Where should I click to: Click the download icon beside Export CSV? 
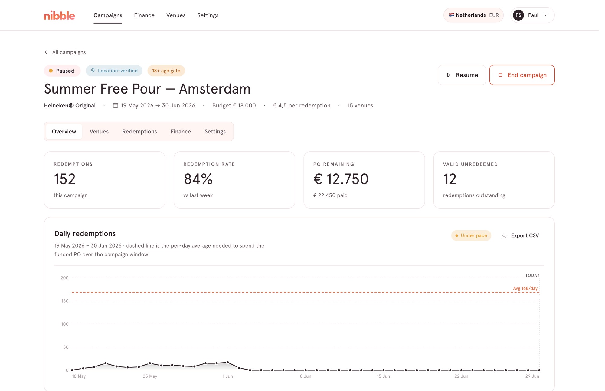click(504, 236)
